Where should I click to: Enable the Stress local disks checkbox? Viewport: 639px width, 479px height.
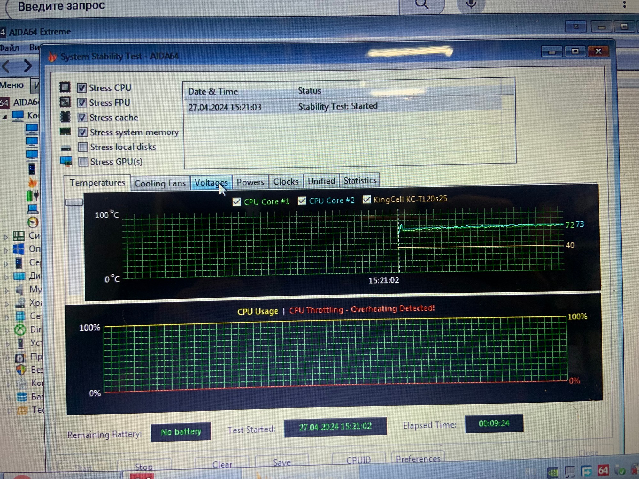pos(83,147)
